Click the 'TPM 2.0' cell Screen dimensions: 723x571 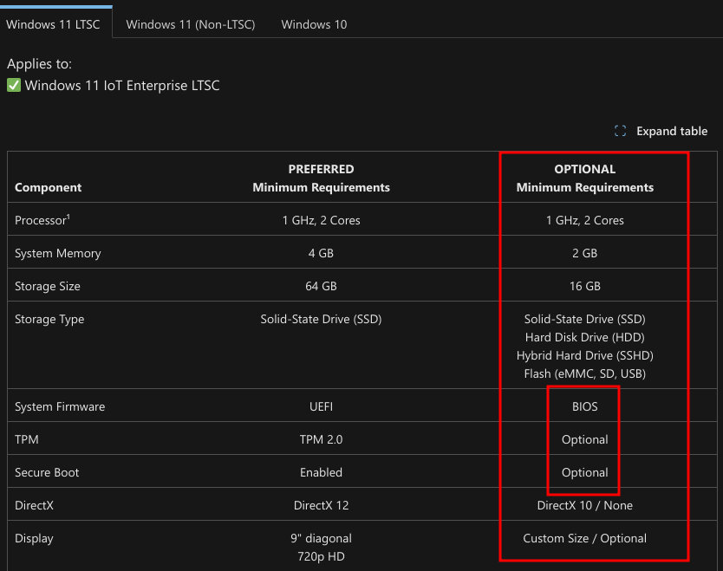click(321, 439)
